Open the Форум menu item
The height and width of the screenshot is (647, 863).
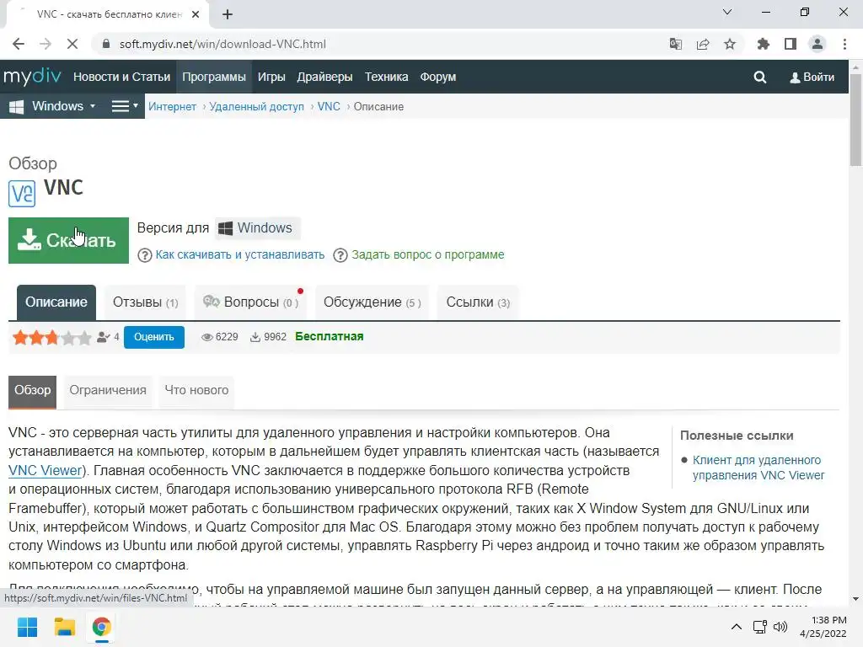(x=438, y=77)
